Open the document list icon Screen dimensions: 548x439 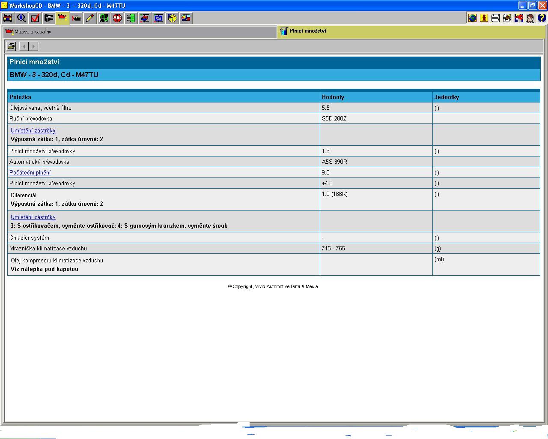pos(495,18)
